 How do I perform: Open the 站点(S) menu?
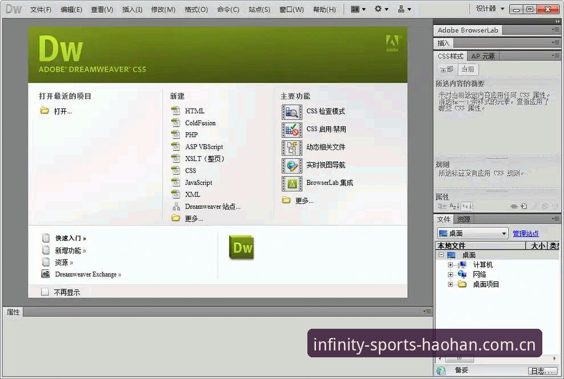(x=259, y=10)
